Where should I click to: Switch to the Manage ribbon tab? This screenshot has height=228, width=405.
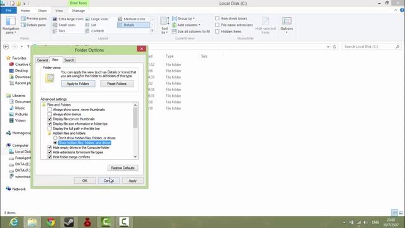[x=78, y=11]
